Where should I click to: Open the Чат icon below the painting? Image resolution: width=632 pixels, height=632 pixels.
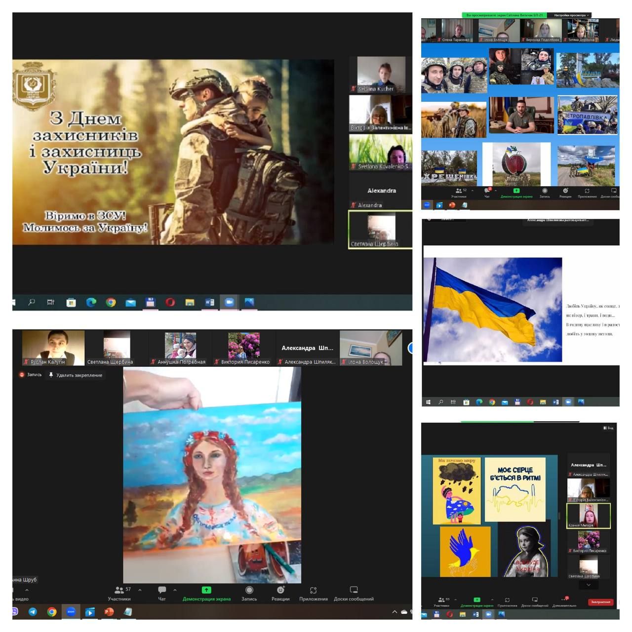click(162, 592)
